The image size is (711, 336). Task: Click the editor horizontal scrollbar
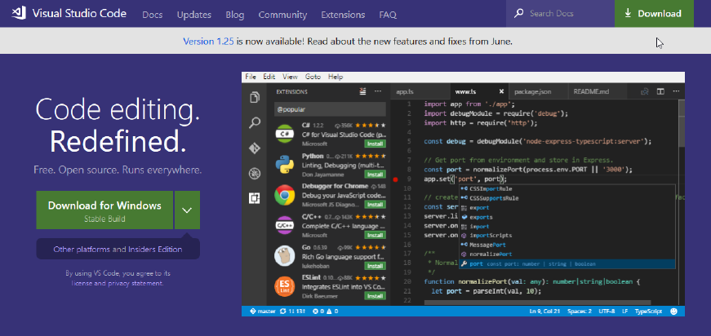point(537,302)
